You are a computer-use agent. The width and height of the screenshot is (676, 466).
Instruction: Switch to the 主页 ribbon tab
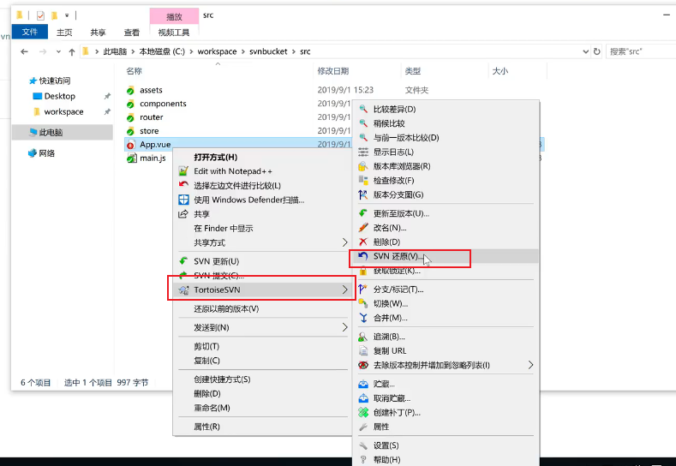click(x=64, y=33)
